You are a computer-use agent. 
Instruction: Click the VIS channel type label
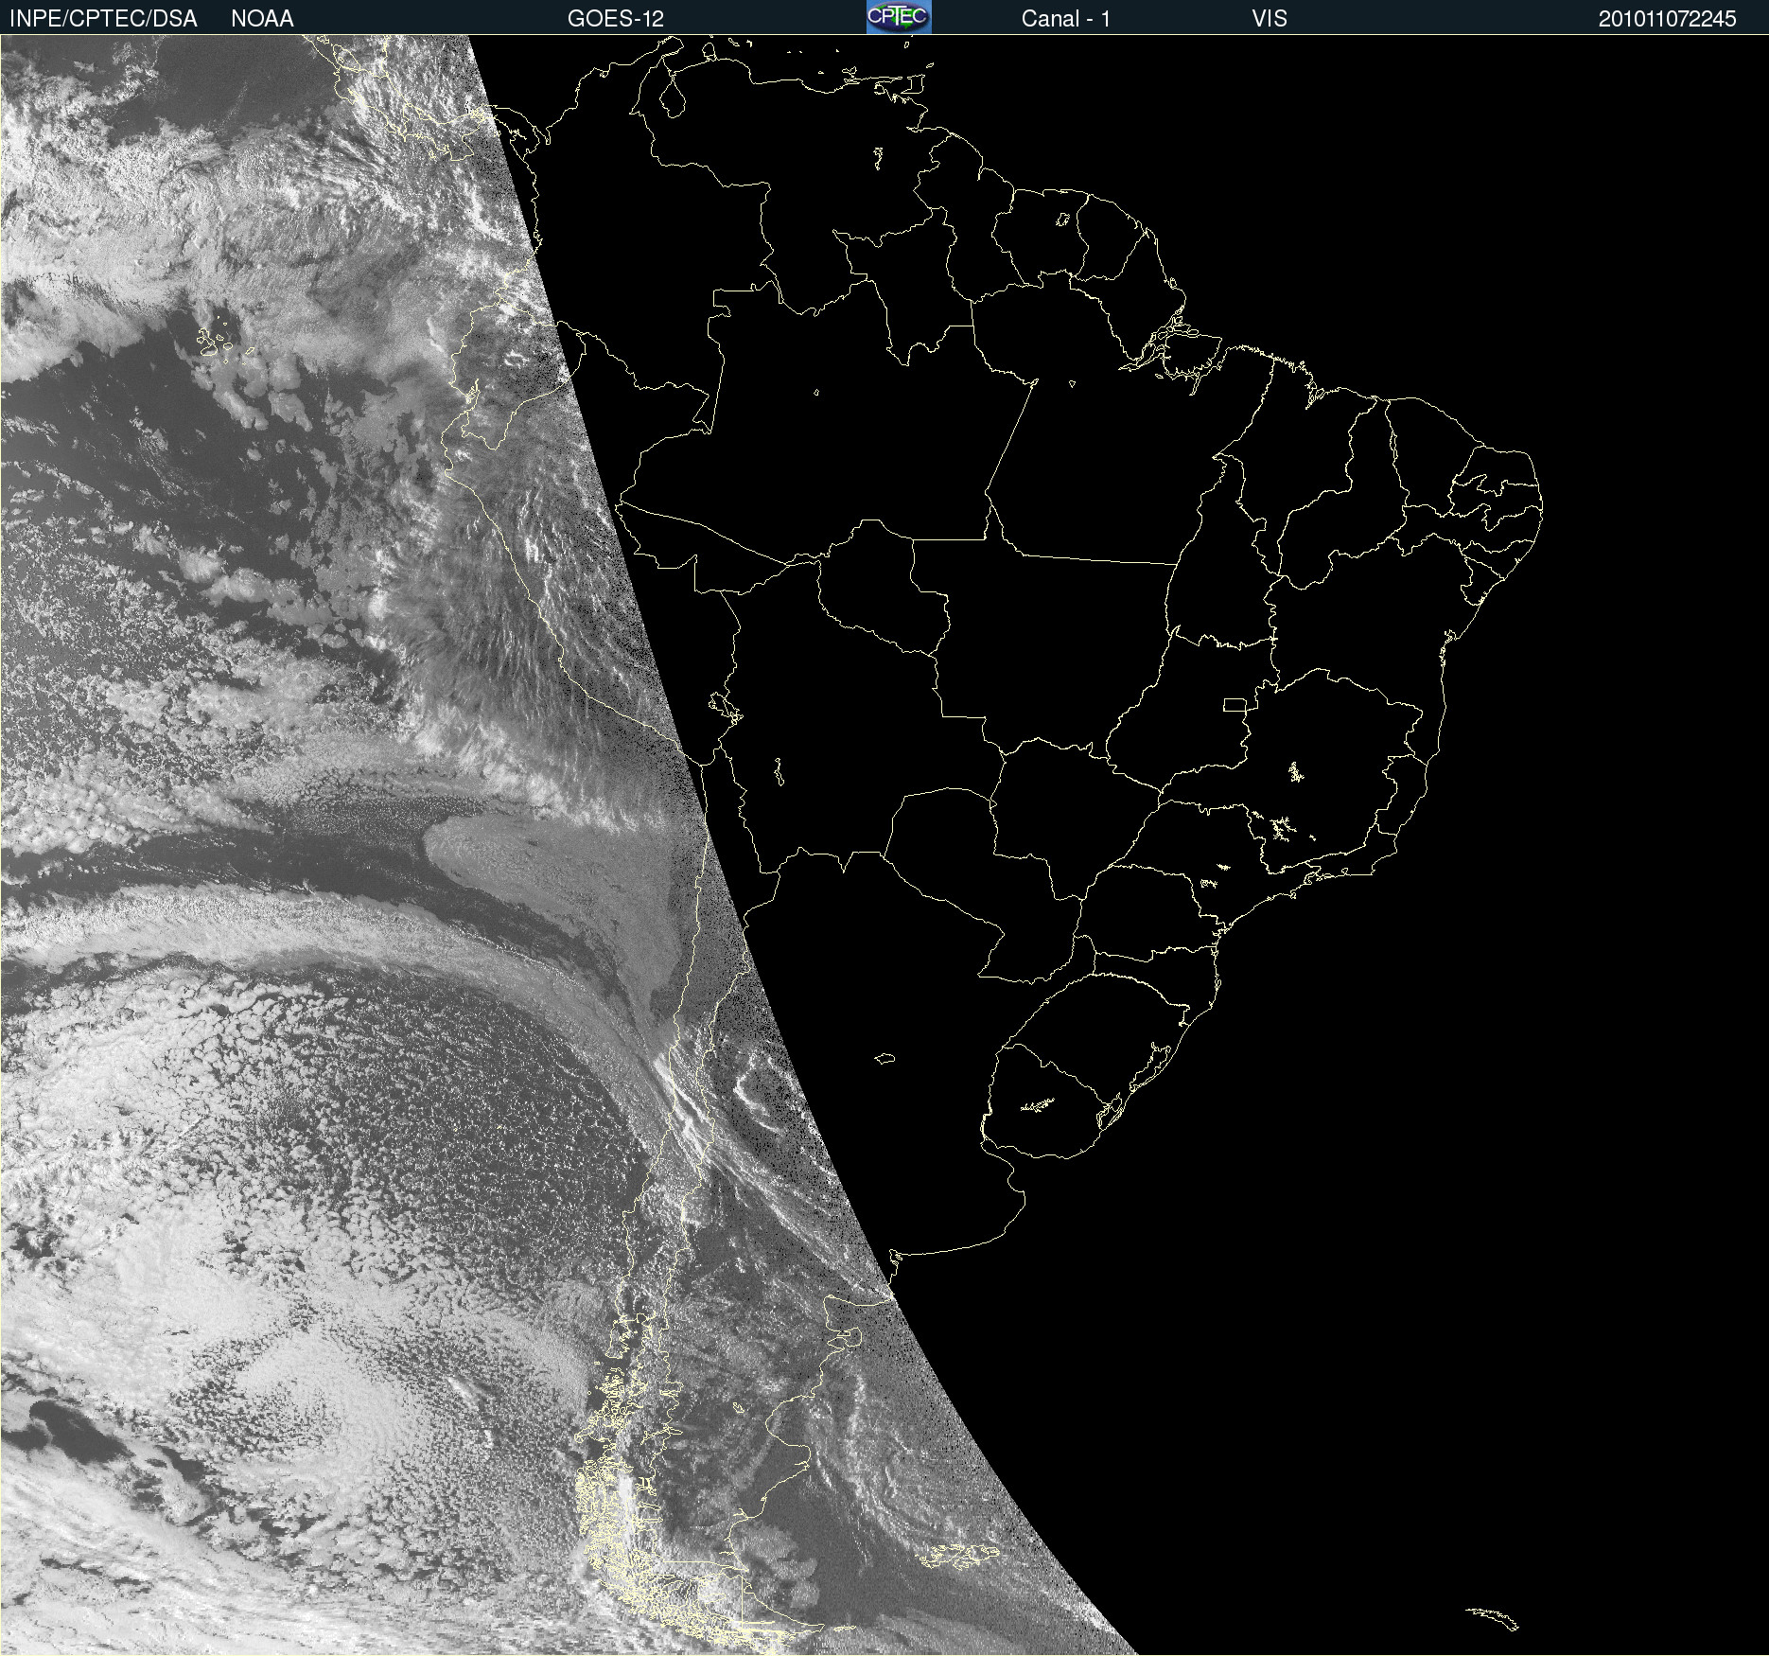(x=1269, y=19)
